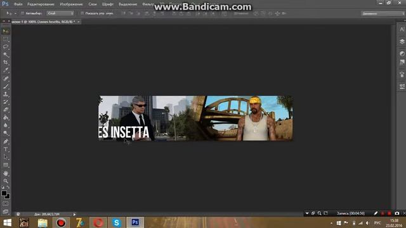406x228 pixels.
Task: Select the James Insetta document tab
Action: tap(43, 22)
